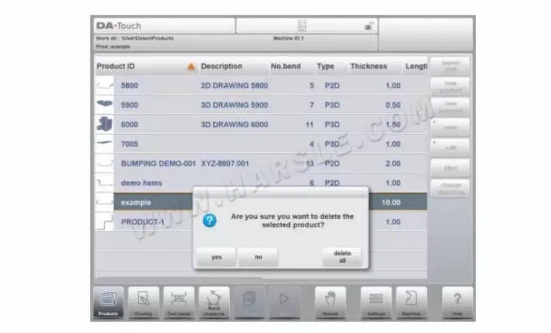The image size is (551, 333).
Task: Select the 3D DRAWING 5900 description cell
Action: [x=234, y=105]
